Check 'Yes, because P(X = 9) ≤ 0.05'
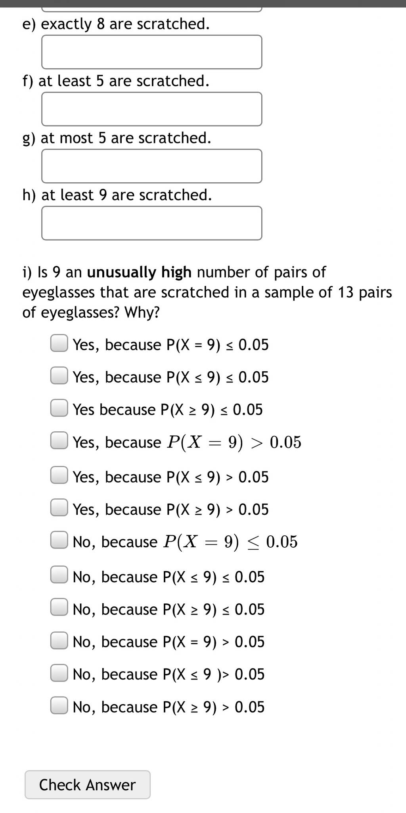Image resolution: width=406 pixels, height=813 pixels. [59, 344]
